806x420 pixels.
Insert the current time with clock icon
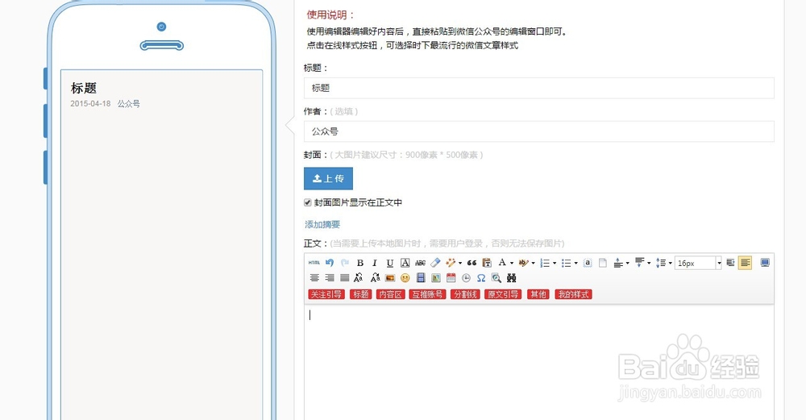click(x=466, y=278)
